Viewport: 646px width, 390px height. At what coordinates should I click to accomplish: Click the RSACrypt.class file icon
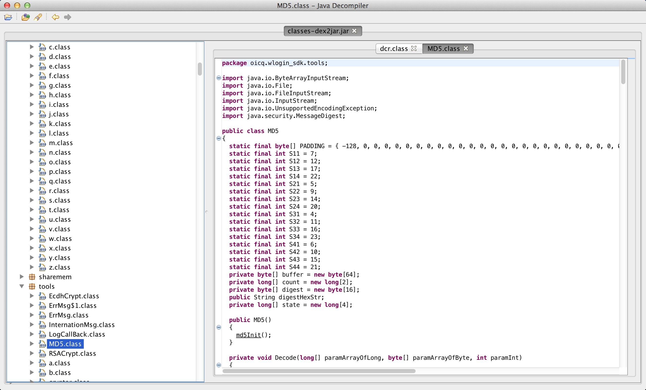tap(42, 353)
